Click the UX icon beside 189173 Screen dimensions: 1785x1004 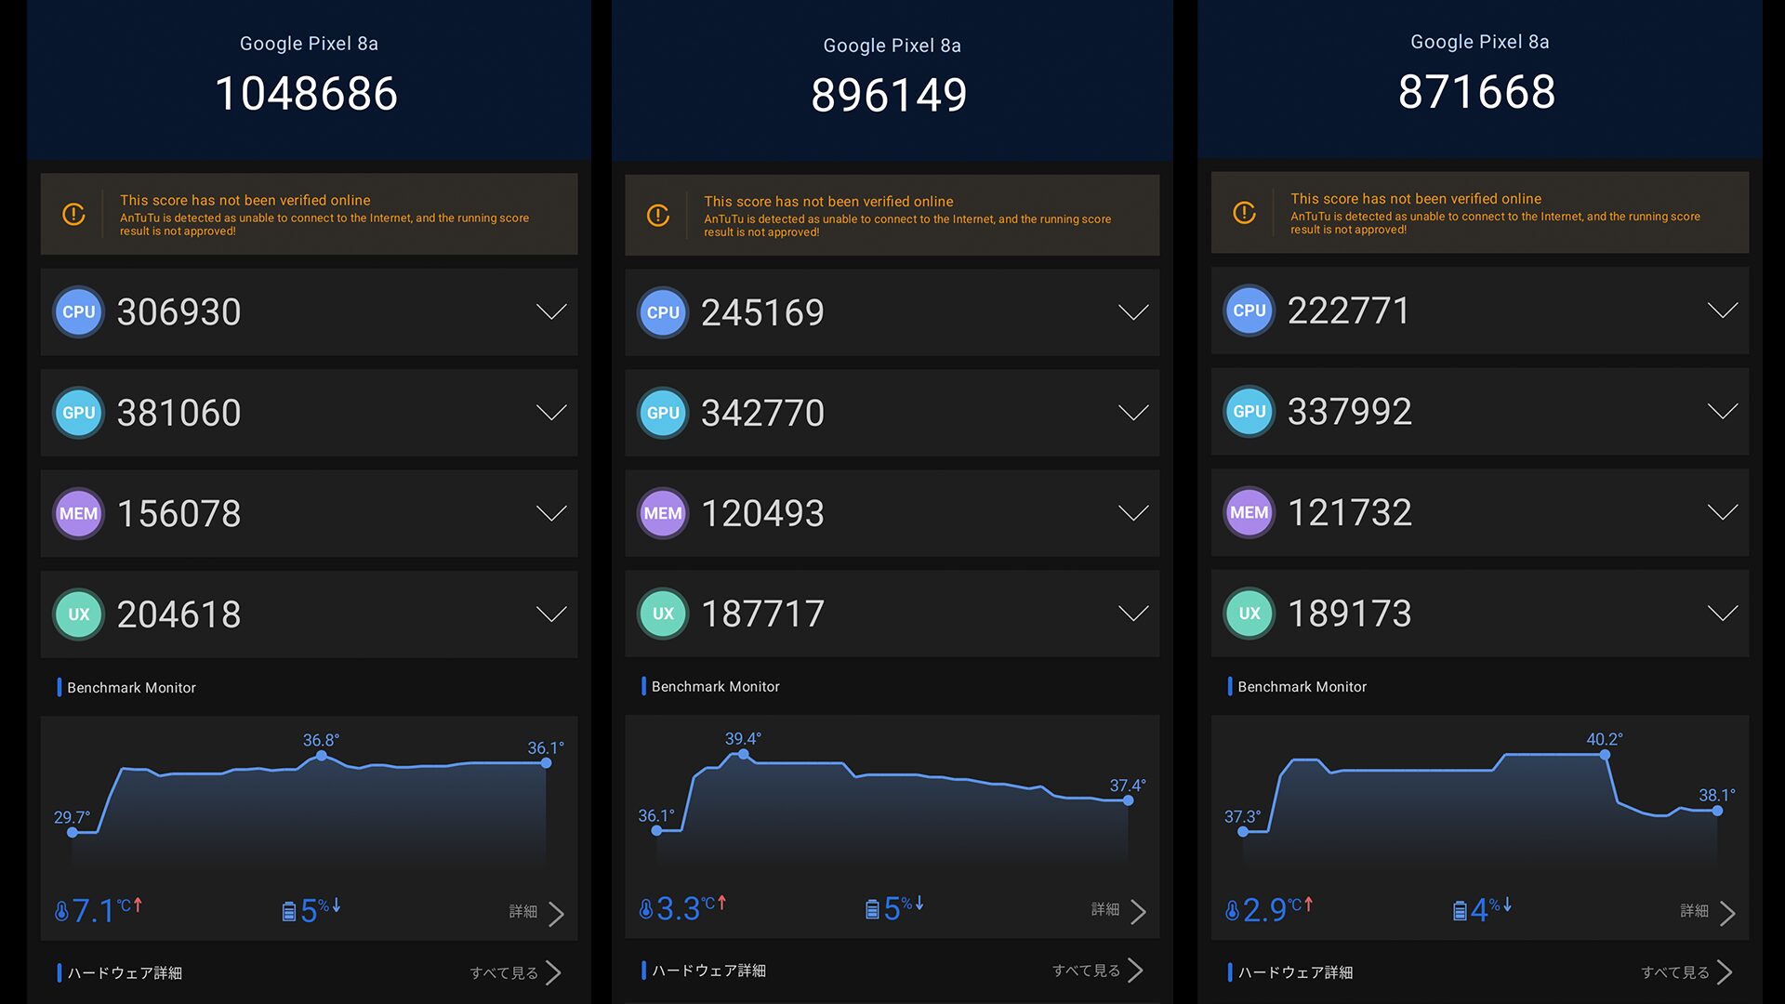pos(1249,614)
